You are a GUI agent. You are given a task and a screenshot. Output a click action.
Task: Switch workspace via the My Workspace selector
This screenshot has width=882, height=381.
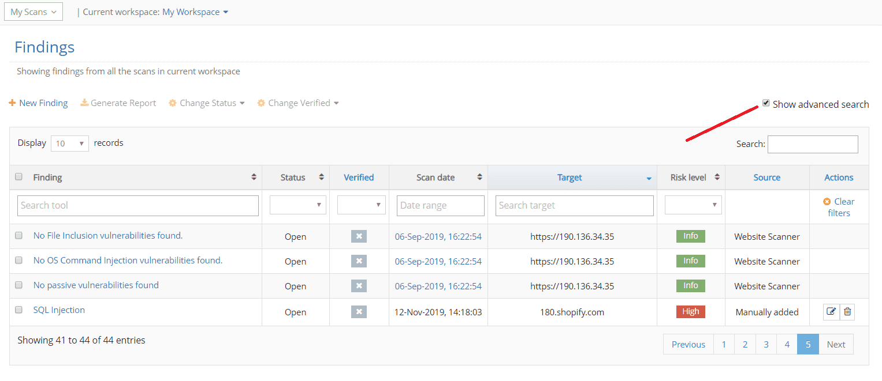coord(195,11)
